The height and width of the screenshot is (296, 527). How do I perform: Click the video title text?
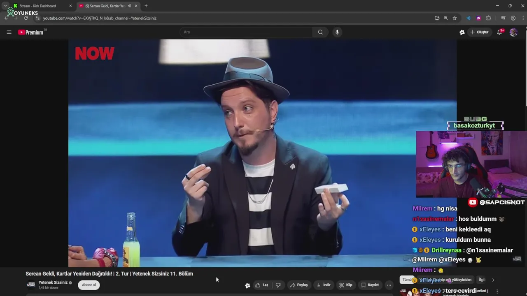[109, 273]
